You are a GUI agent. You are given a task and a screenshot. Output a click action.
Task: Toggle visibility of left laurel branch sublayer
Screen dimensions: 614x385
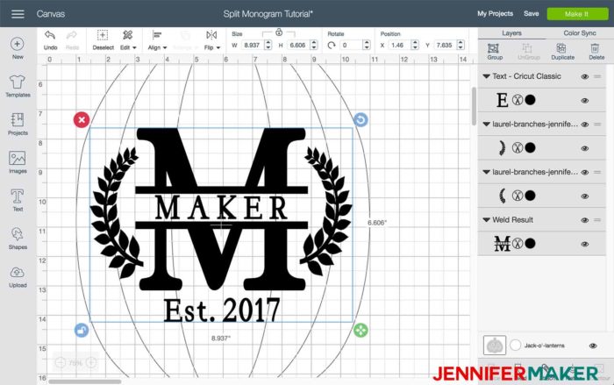click(585, 196)
